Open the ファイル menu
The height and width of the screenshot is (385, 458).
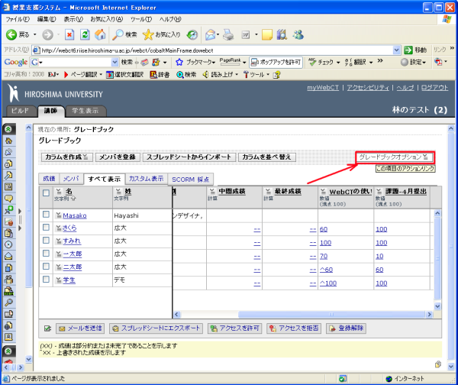[x=18, y=19]
